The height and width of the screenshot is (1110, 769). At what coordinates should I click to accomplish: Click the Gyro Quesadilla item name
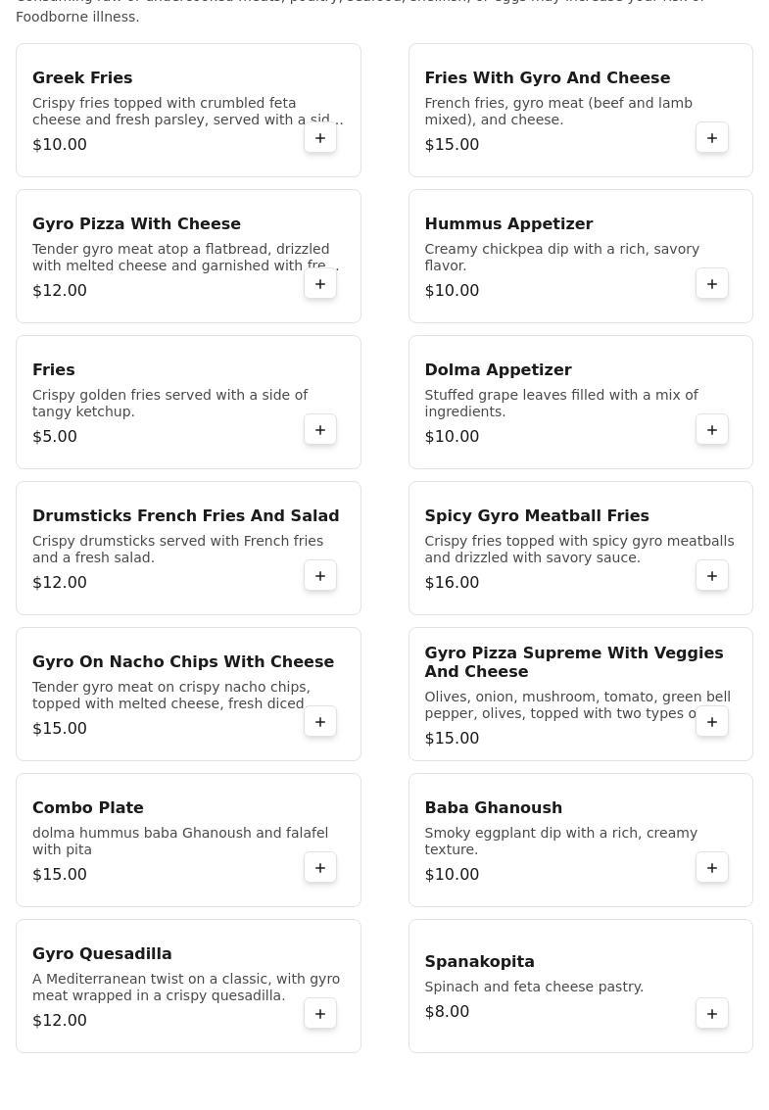(x=102, y=953)
